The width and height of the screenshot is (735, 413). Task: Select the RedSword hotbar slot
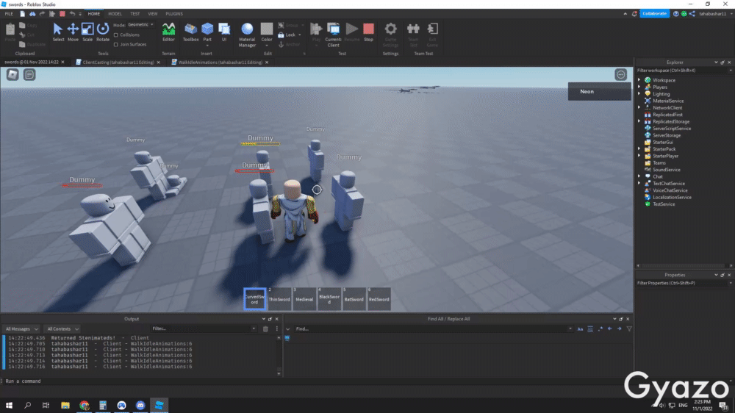[379, 299]
